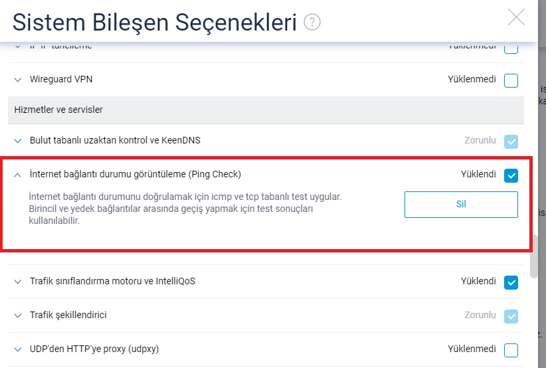The height and width of the screenshot is (368, 546).
Task: Expand the Trafik şekillendirici chevron
Action: [x=17, y=316]
